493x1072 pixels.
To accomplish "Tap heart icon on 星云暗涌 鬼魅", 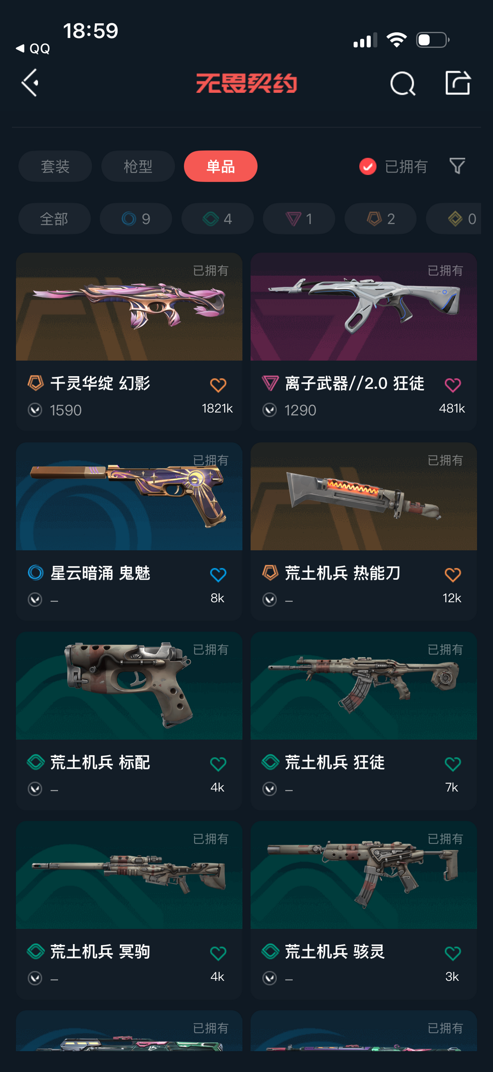I will pos(218,574).
